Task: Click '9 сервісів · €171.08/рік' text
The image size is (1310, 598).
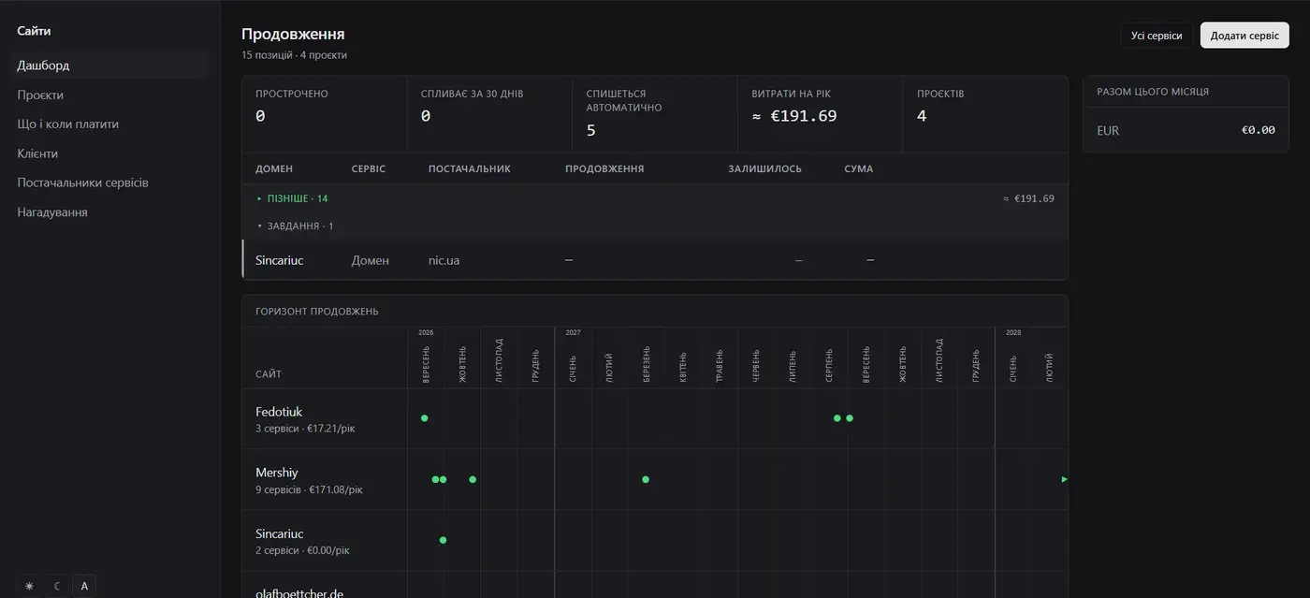Action: click(x=309, y=489)
